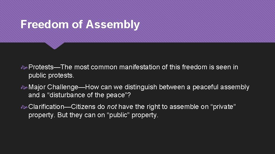Click the quoted word "private"
Viewport: 275px width, 154px height.
click(x=223, y=107)
